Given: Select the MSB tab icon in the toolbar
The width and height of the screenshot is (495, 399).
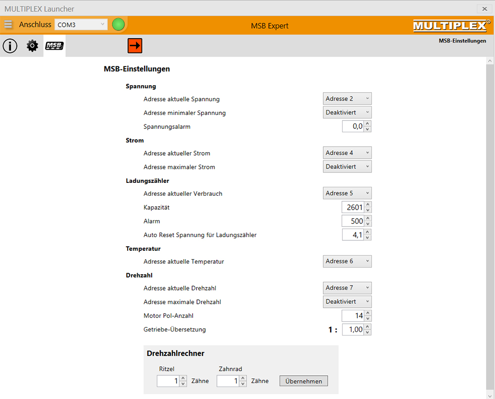Looking at the screenshot, I should coord(54,45).
